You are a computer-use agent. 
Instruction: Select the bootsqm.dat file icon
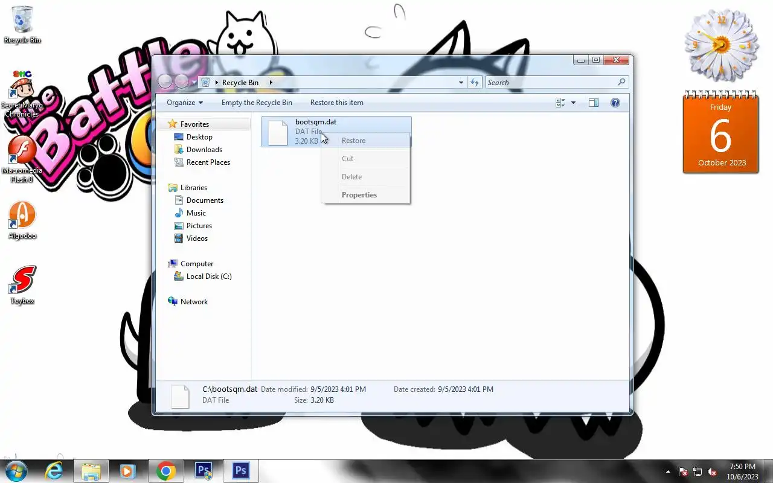pyautogui.click(x=278, y=132)
